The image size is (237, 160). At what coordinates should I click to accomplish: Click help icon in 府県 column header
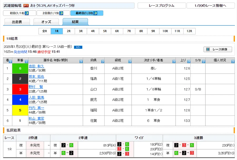coord(103,62)
